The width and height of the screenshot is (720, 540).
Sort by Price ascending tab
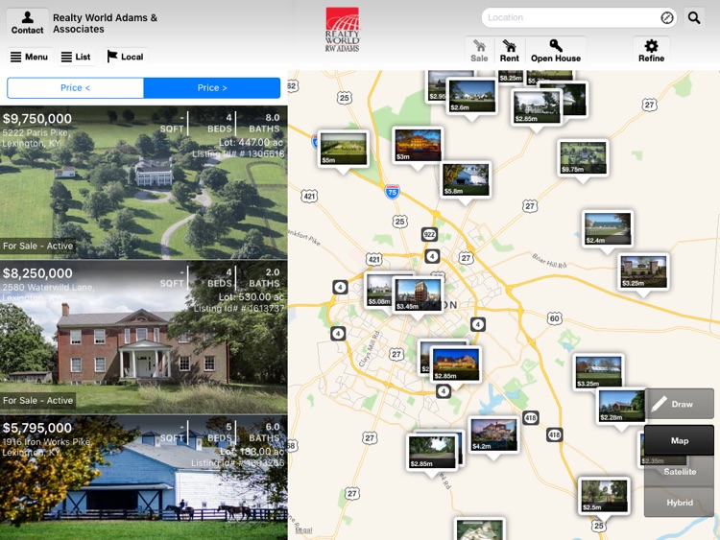coord(75,87)
